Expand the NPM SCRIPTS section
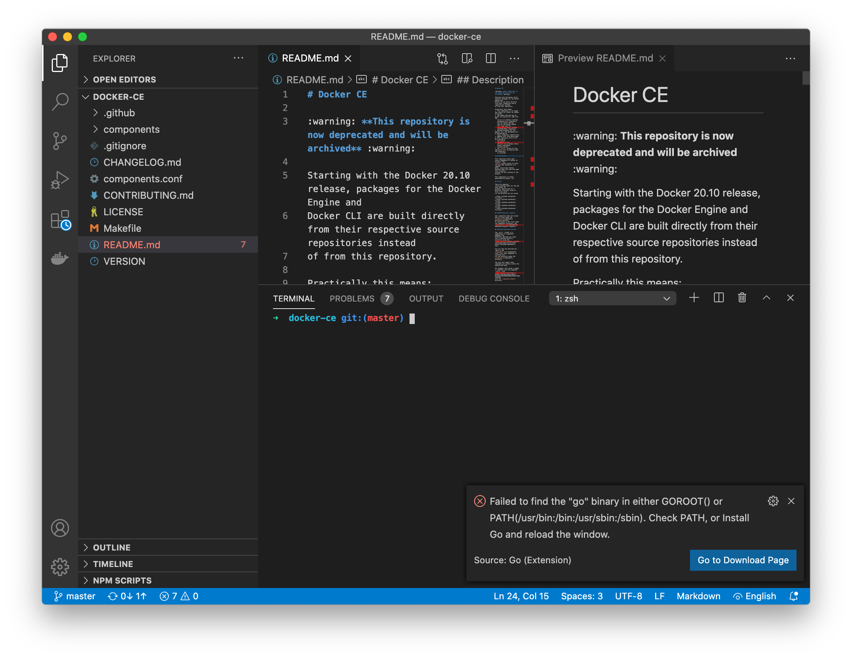Viewport: 852px width, 660px height. [168, 580]
